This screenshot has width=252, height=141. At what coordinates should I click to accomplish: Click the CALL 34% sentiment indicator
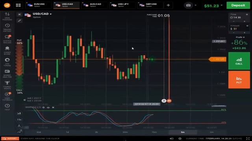(x=19, y=91)
